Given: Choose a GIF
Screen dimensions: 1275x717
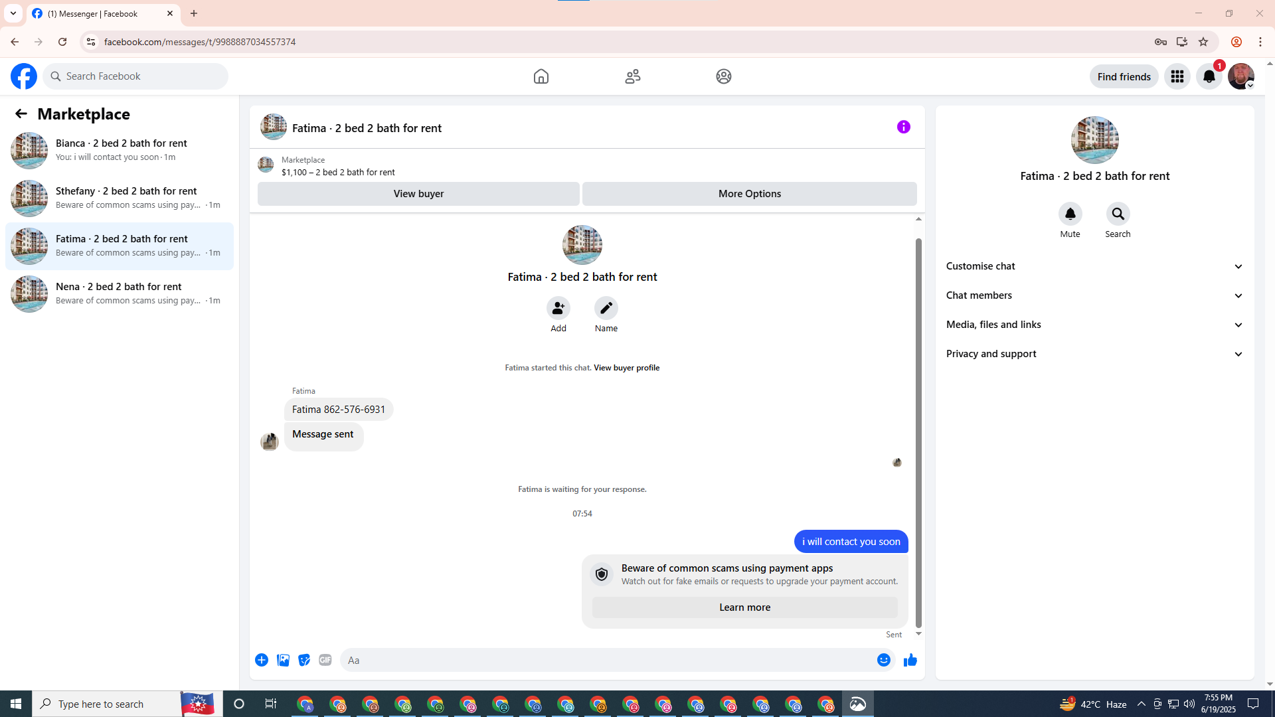Looking at the screenshot, I should [x=325, y=660].
